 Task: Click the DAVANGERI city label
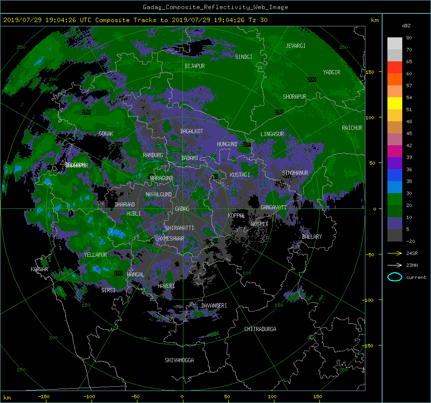click(214, 306)
